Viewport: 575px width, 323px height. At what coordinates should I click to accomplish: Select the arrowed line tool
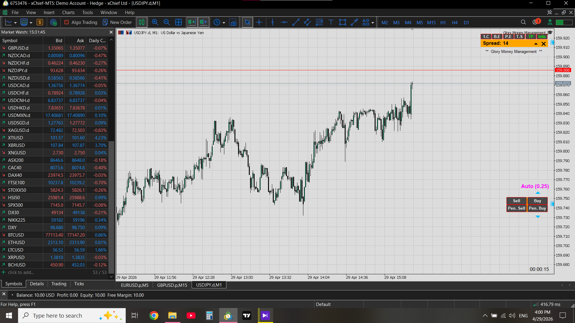[x=354, y=22]
